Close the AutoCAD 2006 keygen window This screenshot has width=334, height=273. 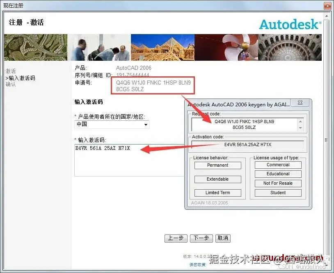(300, 103)
